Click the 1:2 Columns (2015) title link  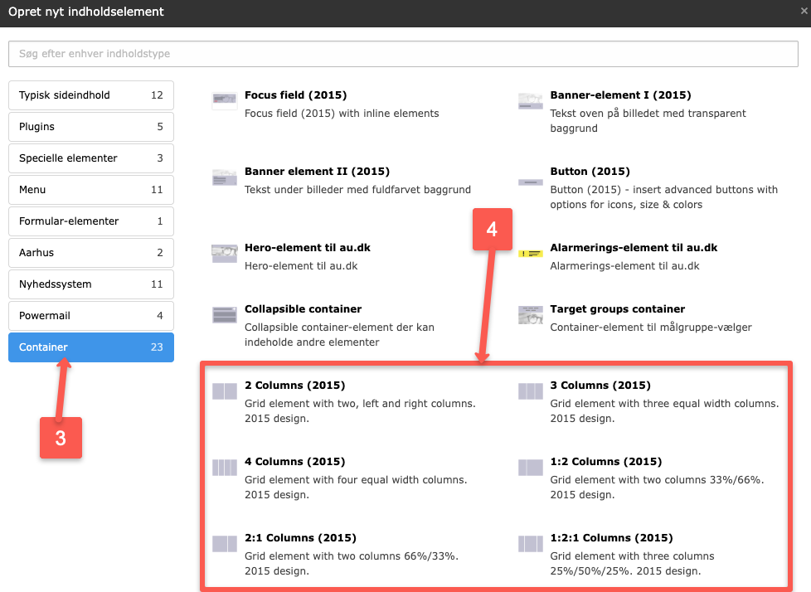pos(605,462)
